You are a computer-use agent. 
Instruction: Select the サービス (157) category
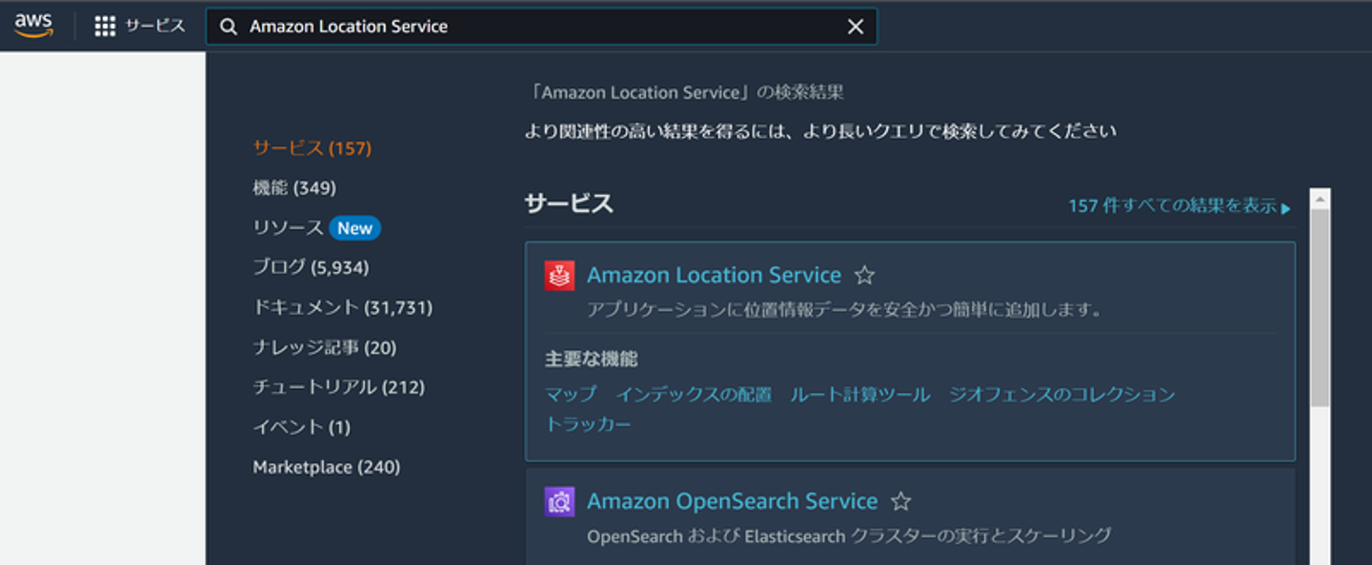pos(312,148)
